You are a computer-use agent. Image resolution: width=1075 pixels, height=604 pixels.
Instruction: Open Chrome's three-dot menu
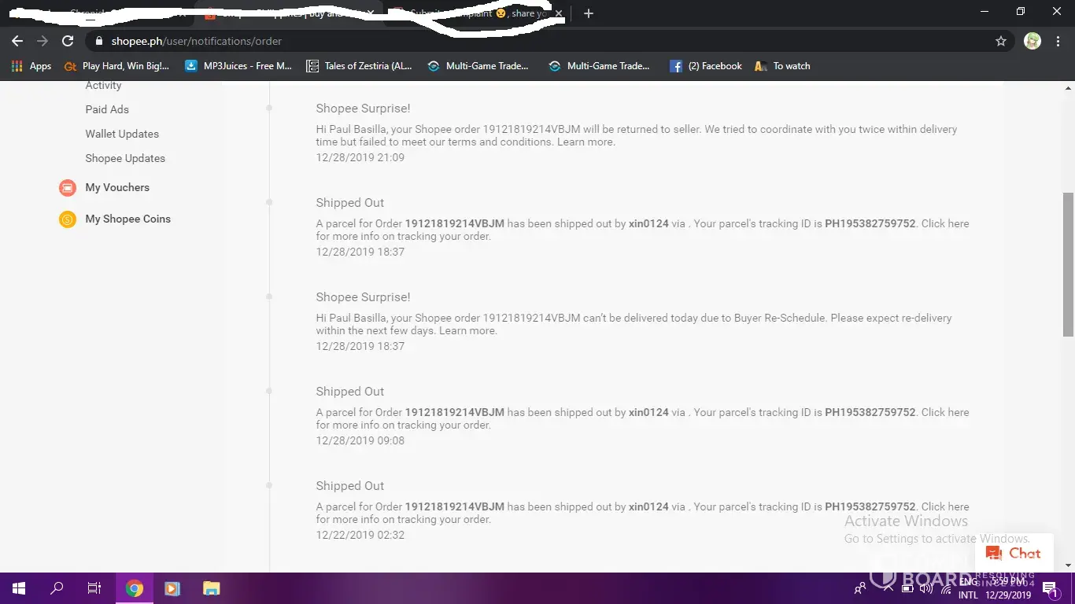[1058, 41]
